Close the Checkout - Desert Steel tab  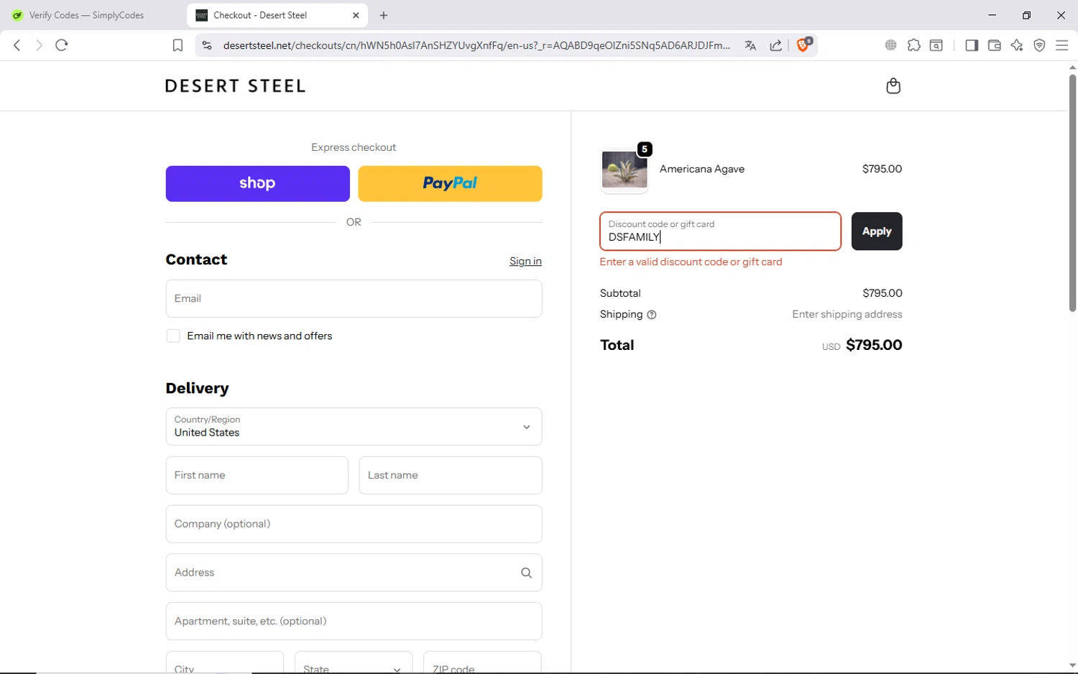tap(356, 15)
